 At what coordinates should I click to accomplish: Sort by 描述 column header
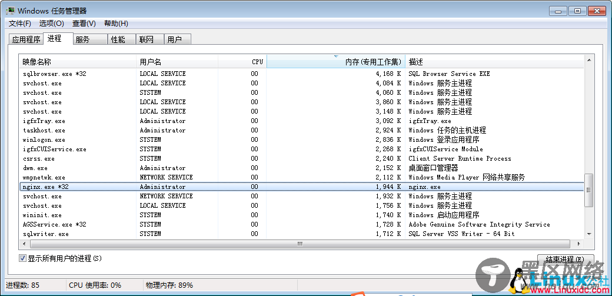point(495,62)
